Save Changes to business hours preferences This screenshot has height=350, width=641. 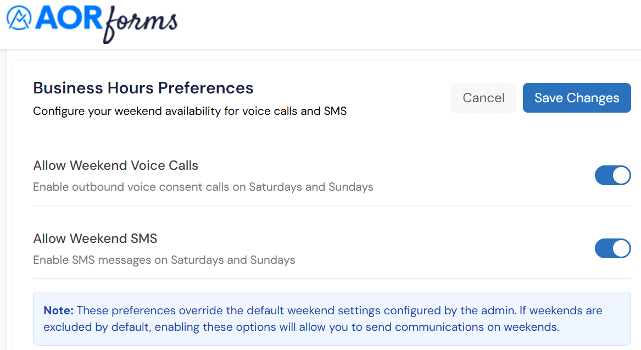click(x=577, y=98)
